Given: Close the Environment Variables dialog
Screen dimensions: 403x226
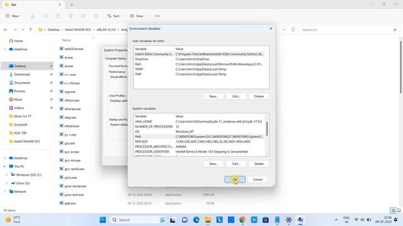Looking at the screenshot, I should pyautogui.click(x=271, y=28).
